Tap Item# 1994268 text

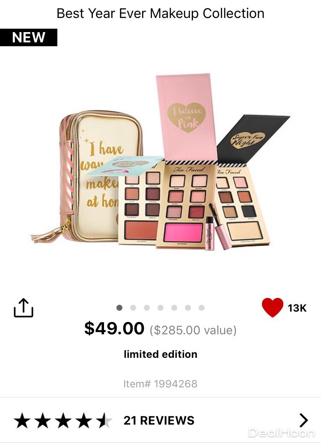[x=160, y=384]
